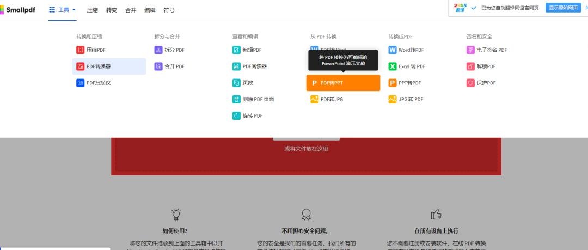588x250 pixels.
Task: Open the PDF转换器 entry
Action: pyautogui.click(x=109, y=66)
